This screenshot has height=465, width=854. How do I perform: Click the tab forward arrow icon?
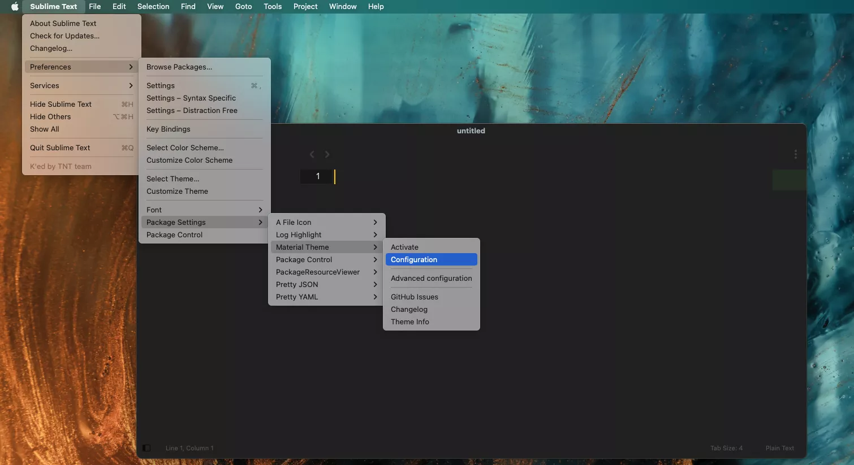pos(327,154)
